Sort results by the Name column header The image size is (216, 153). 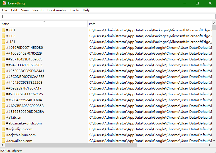(x=44, y=24)
